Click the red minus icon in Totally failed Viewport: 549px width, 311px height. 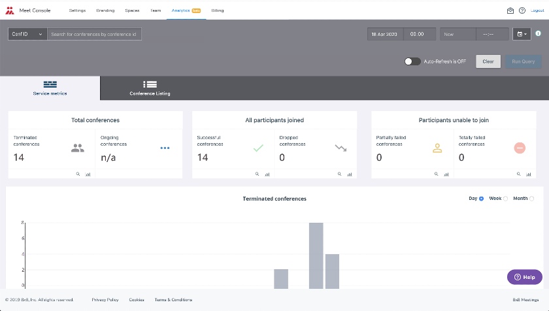coord(520,148)
